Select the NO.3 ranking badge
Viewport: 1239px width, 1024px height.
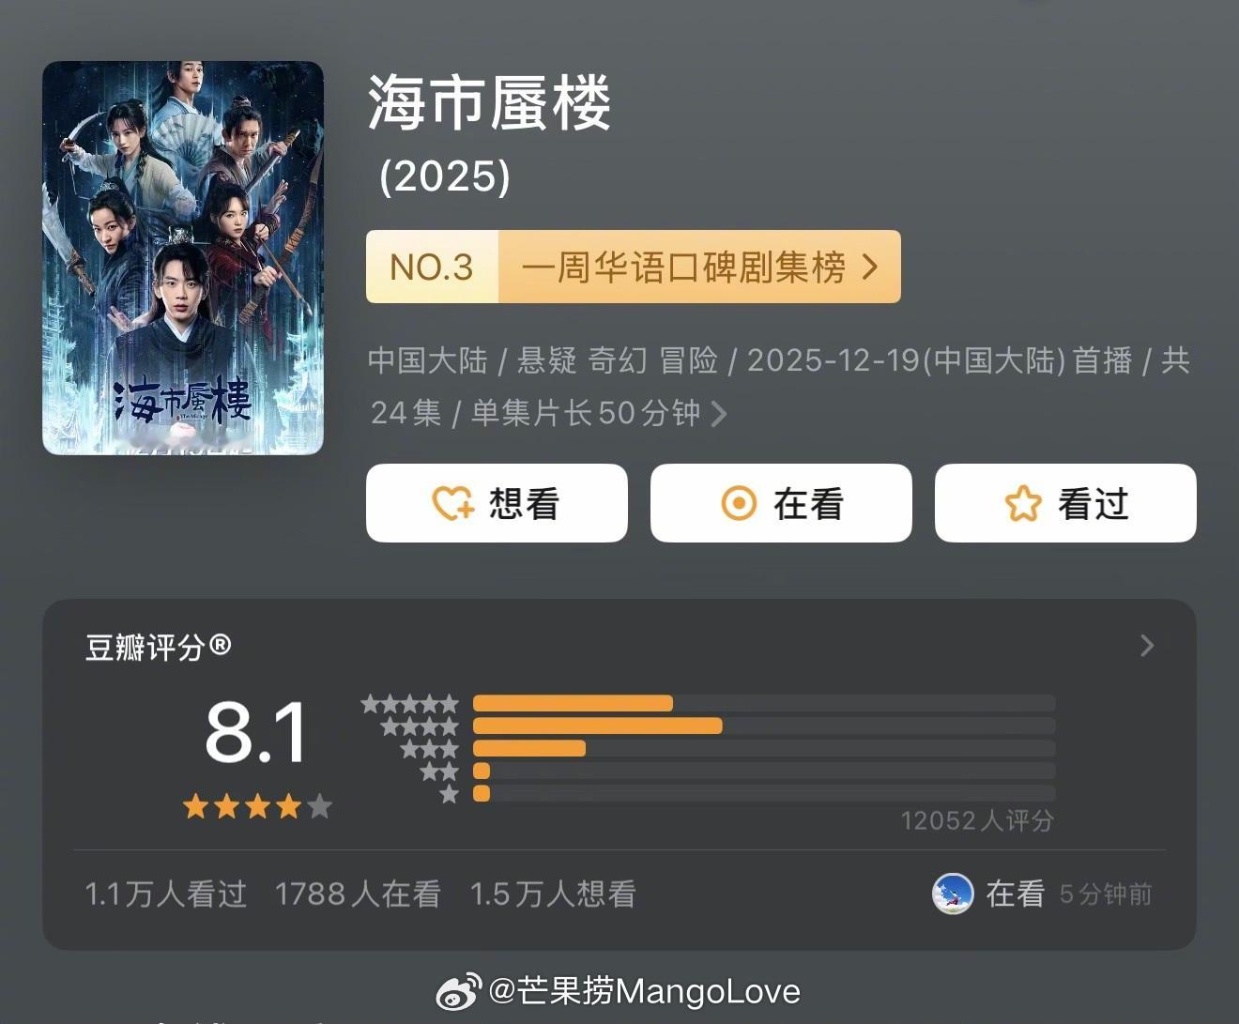[x=433, y=267]
